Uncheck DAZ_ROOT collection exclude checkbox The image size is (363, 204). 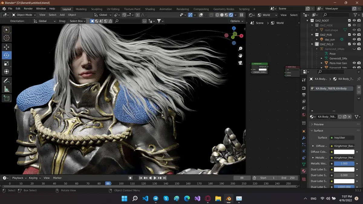coord(349,21)
